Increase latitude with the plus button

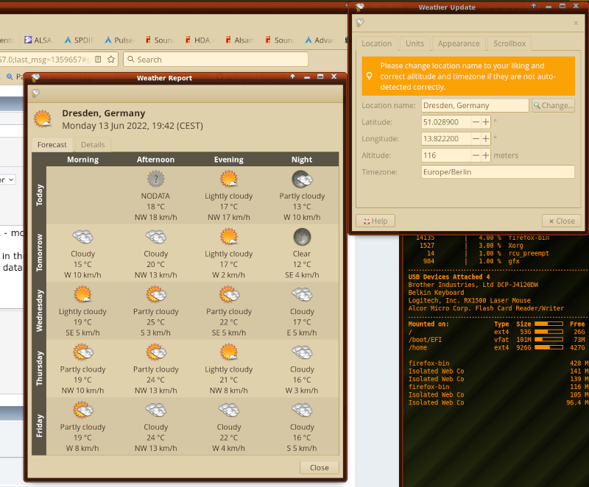pyautogui.click(x=486, y=122)
